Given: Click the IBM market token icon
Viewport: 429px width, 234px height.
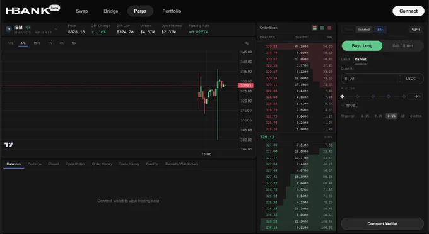Looking at the screenshot, I should (x=9, y=29).
